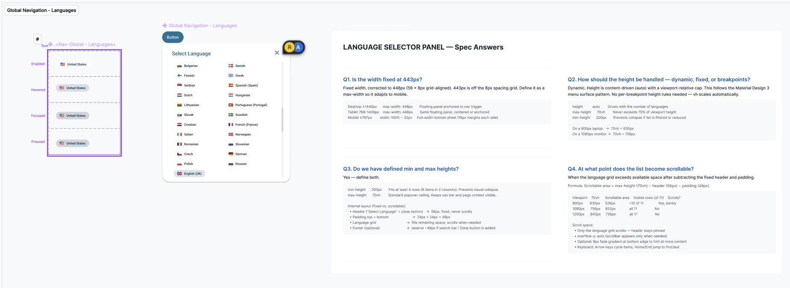Click the Serbian flag icon
The height and width of the screenshot is (288, 790).
point(179,86)
